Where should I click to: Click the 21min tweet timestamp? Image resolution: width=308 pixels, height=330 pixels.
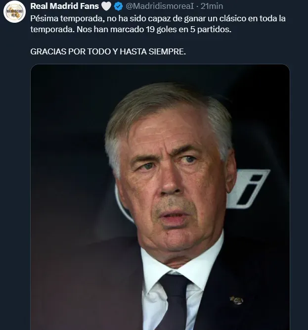(212, 7)
